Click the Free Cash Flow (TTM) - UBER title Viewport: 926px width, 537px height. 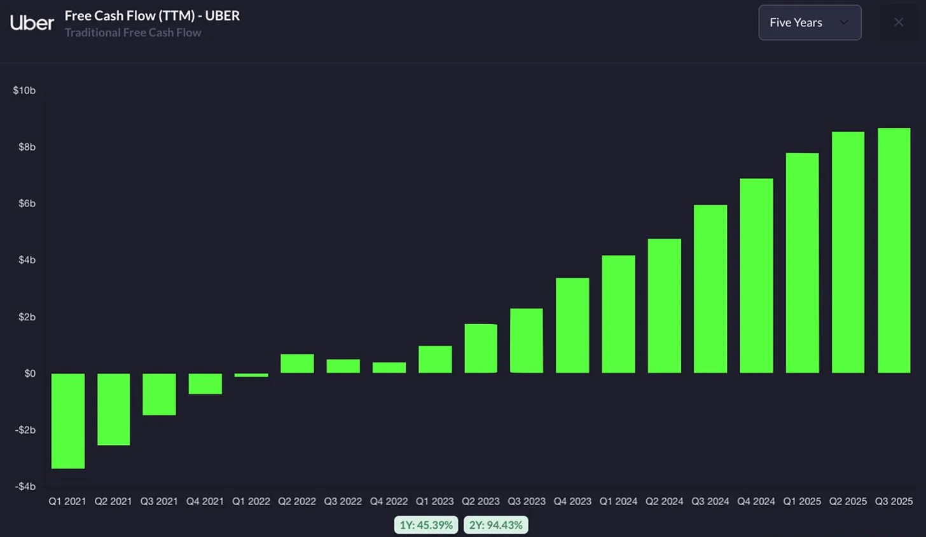click(153, 16)
